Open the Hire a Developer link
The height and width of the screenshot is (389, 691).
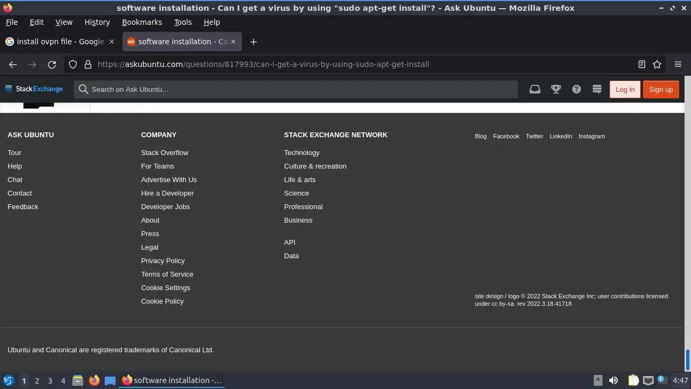tap(167, 193)
